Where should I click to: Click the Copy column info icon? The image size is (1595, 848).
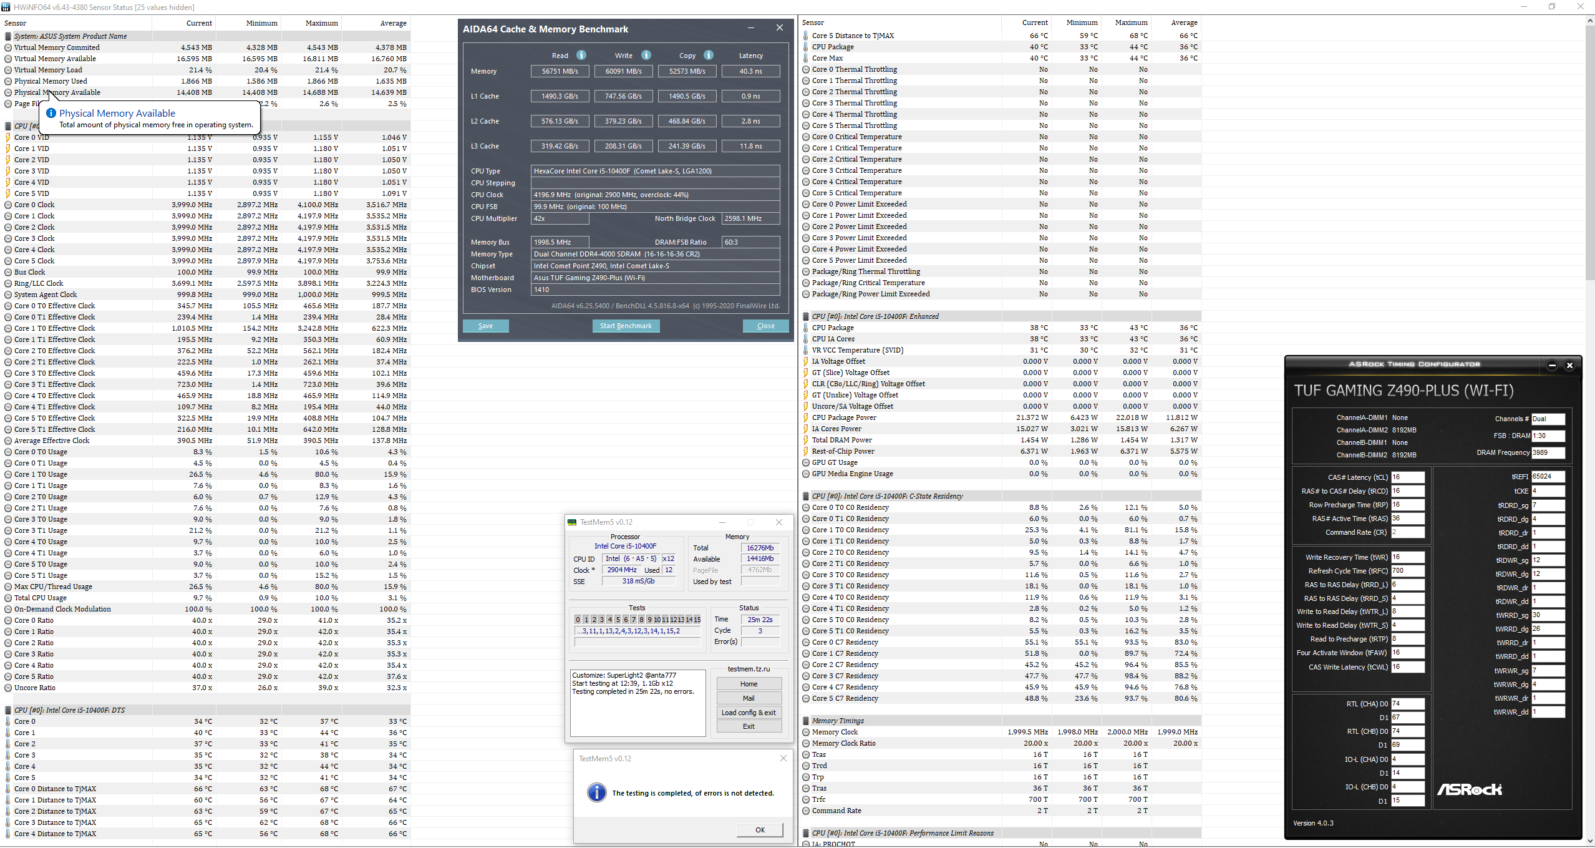click(709, 55)
